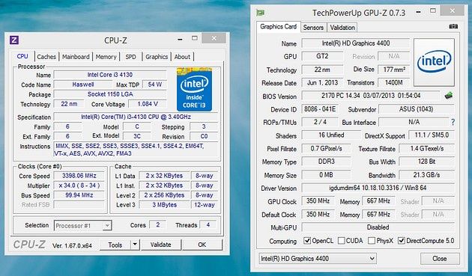Click the Driver Version field igdumdim64 10.18.10.3316
Viewport: 472px width, 276px height.
[378, 188]
